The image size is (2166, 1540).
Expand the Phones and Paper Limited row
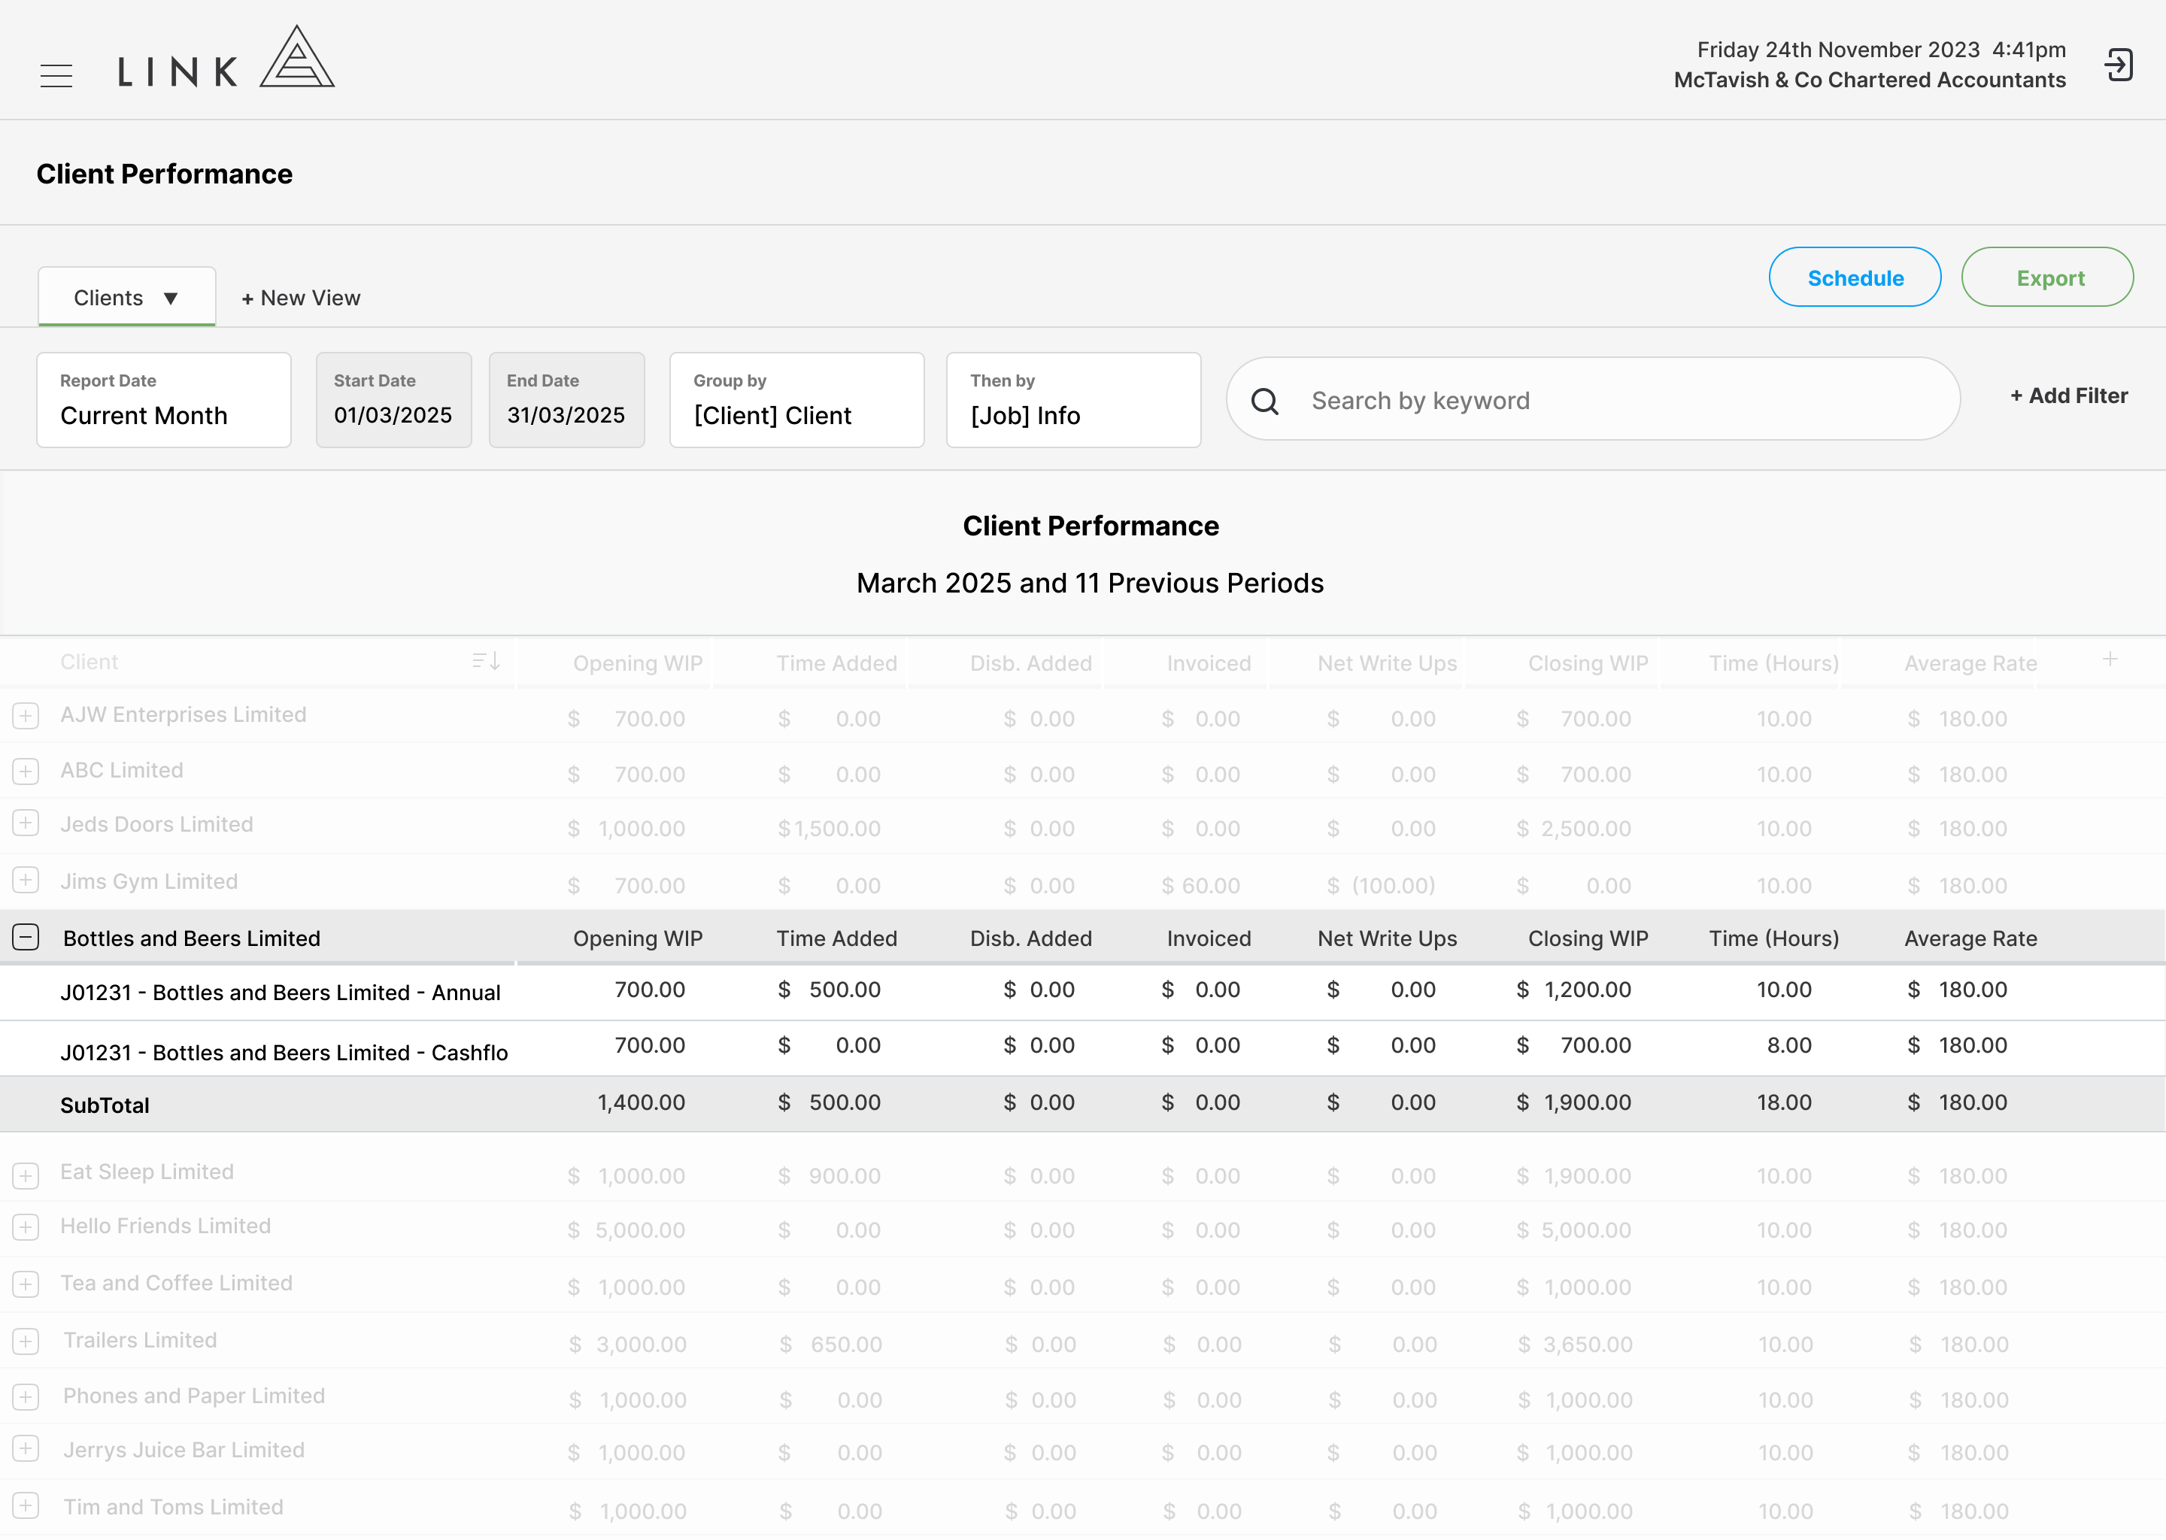tap(26, 1396)
